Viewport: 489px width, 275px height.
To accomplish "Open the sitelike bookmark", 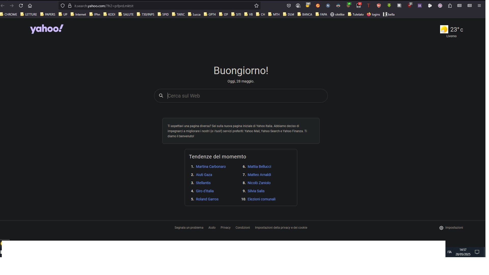I will pyautogui.click(x=337, y=15).
